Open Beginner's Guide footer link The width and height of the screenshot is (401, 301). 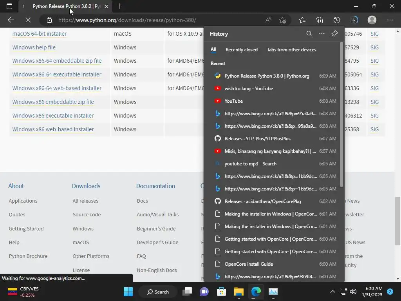tap(156, 228)
